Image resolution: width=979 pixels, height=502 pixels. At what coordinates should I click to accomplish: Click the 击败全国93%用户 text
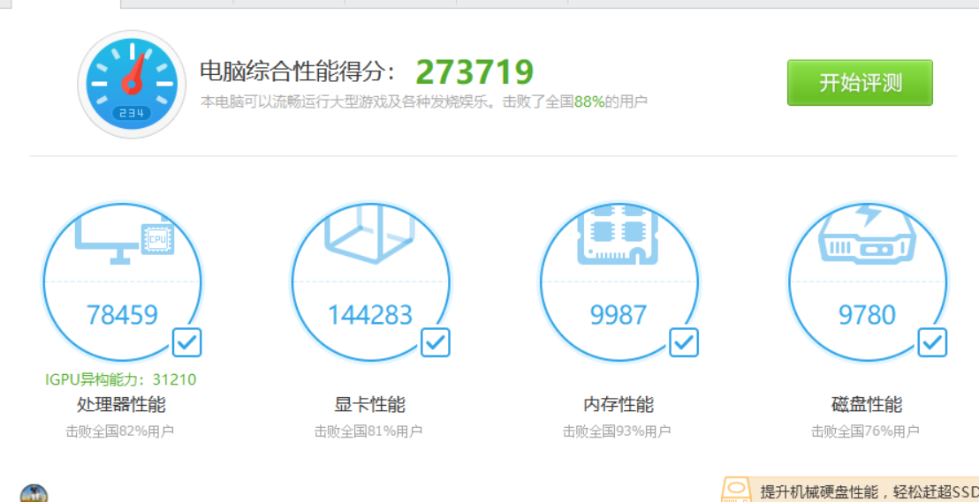click(x=617, y=431)
